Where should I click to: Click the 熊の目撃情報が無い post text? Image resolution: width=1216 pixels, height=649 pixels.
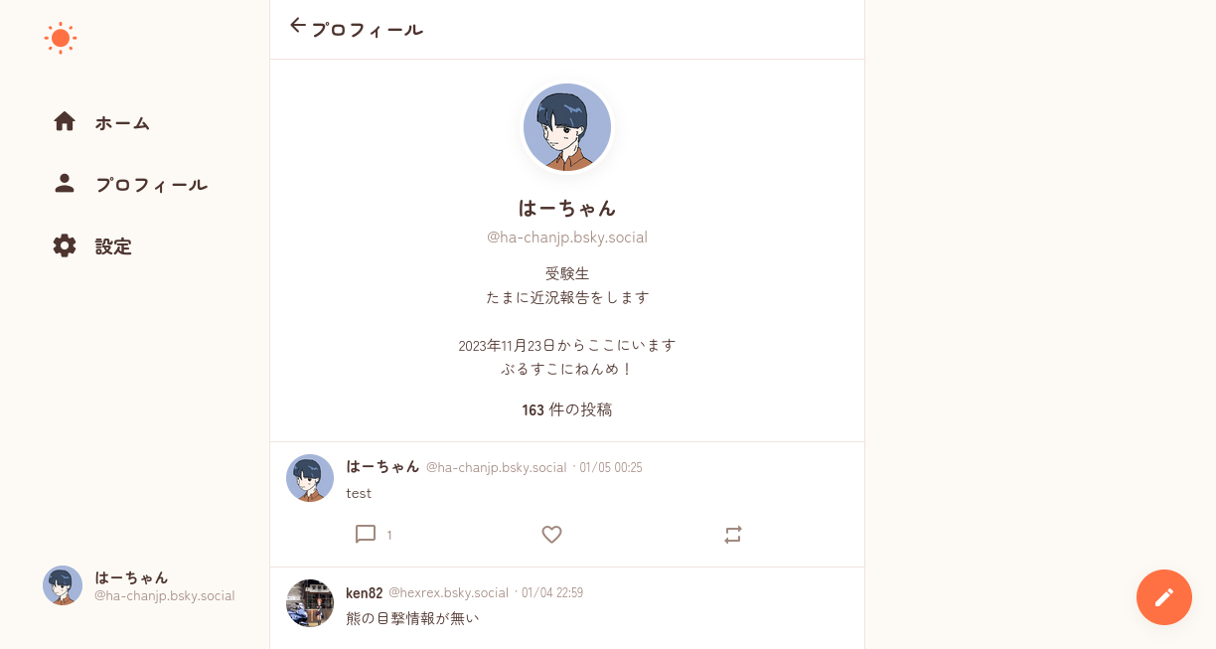tap(412, 618)
